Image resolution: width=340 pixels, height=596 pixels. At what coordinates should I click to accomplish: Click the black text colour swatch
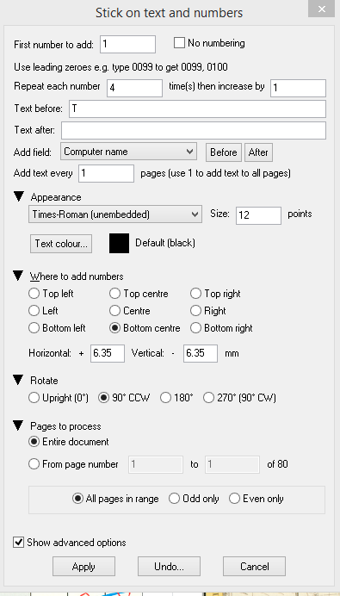tap(120, 243)
